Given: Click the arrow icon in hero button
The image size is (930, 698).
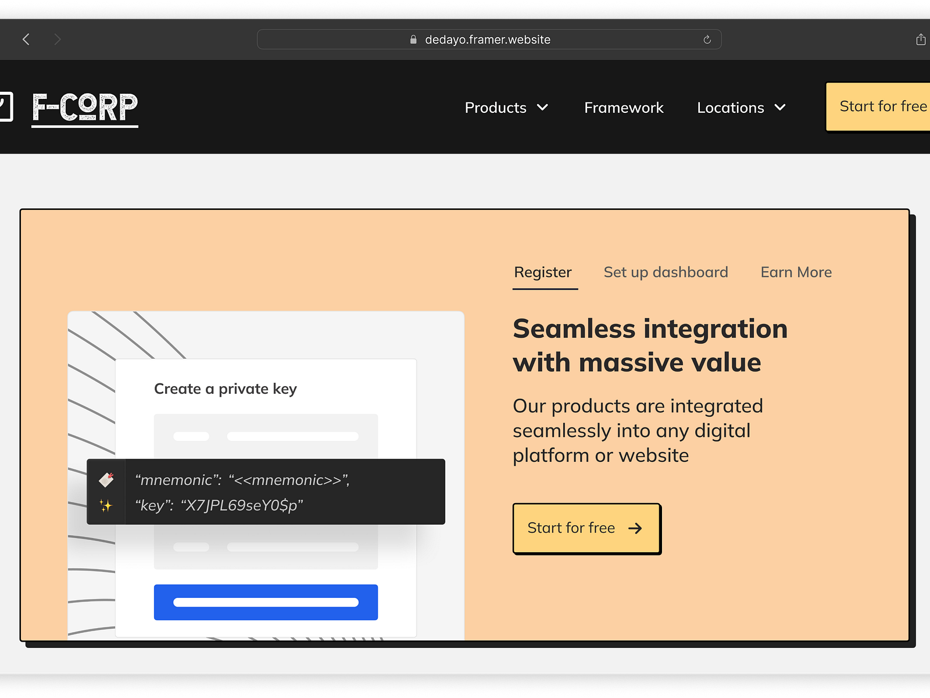Looking at the screenshot, I should click(x=635, y=528).
